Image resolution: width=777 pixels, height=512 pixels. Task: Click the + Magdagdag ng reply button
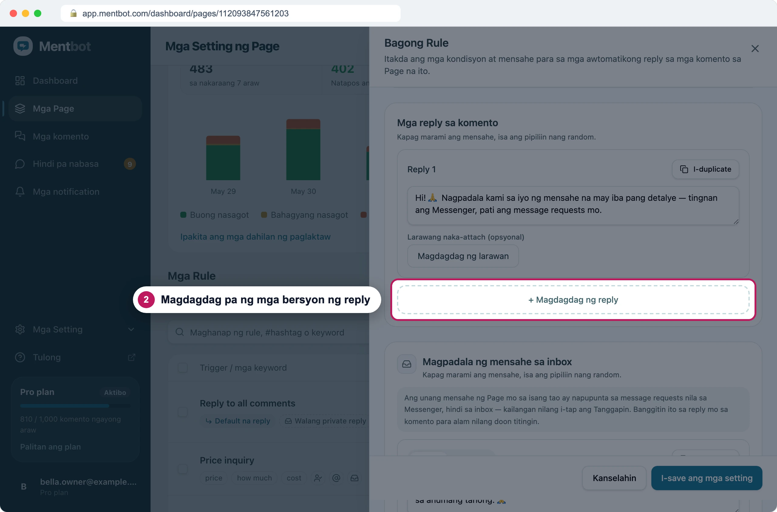click(x=573, y=300)
